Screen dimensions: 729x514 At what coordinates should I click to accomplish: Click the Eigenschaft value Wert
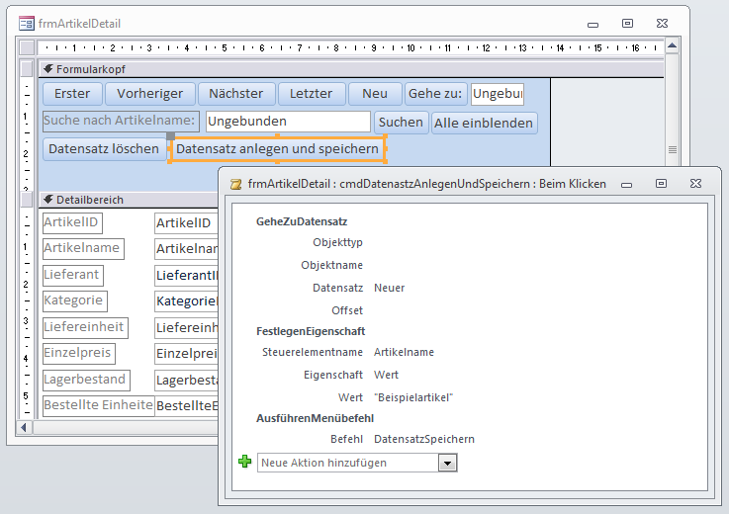[x=386, y=375]
